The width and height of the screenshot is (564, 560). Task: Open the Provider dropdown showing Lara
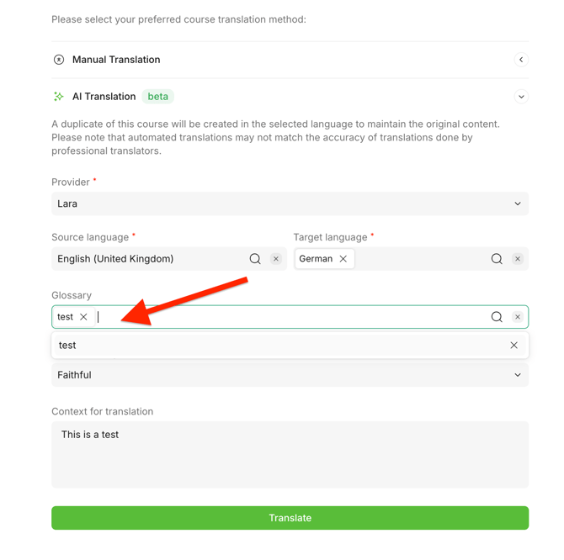[290, 203]
